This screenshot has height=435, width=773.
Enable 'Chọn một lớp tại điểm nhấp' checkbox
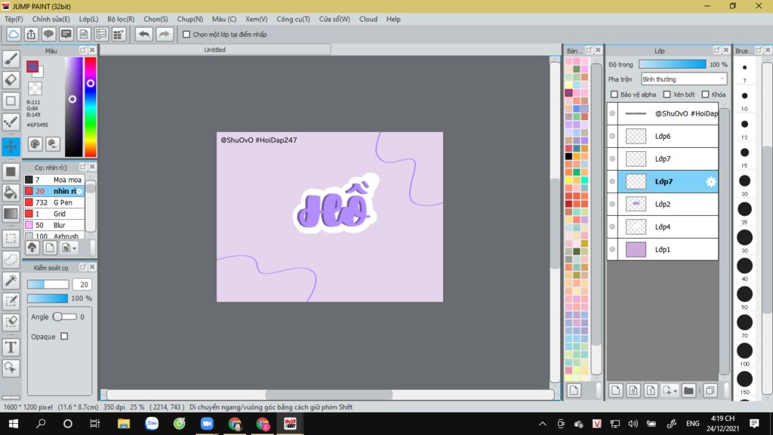pos(186,35)
